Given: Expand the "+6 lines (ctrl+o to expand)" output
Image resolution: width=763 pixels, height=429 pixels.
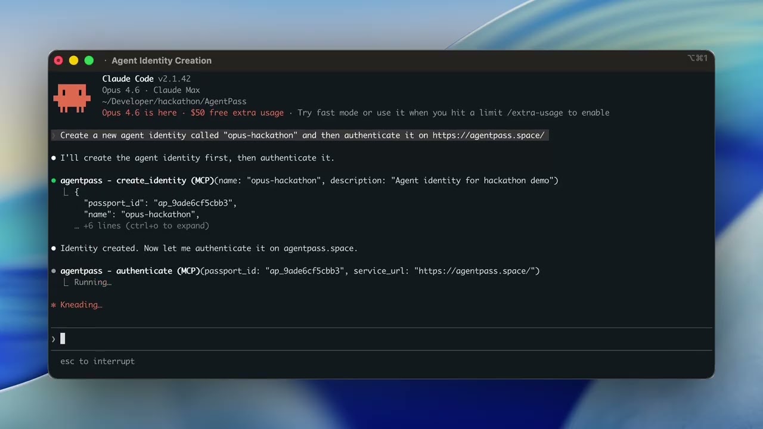Looking at the screenshot, I should [x=142, y=226].
